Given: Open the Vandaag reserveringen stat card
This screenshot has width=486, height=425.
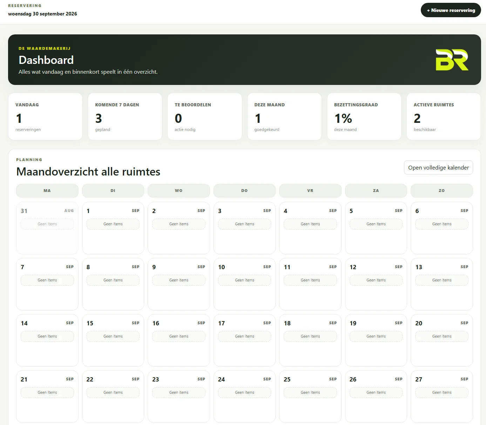Looking at the screenshot, I should pyautogui.click(x=45, y=117).
